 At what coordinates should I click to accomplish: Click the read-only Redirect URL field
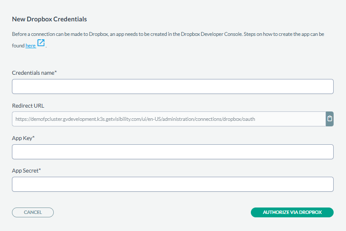pyautogui.click(x=169, y=119)
